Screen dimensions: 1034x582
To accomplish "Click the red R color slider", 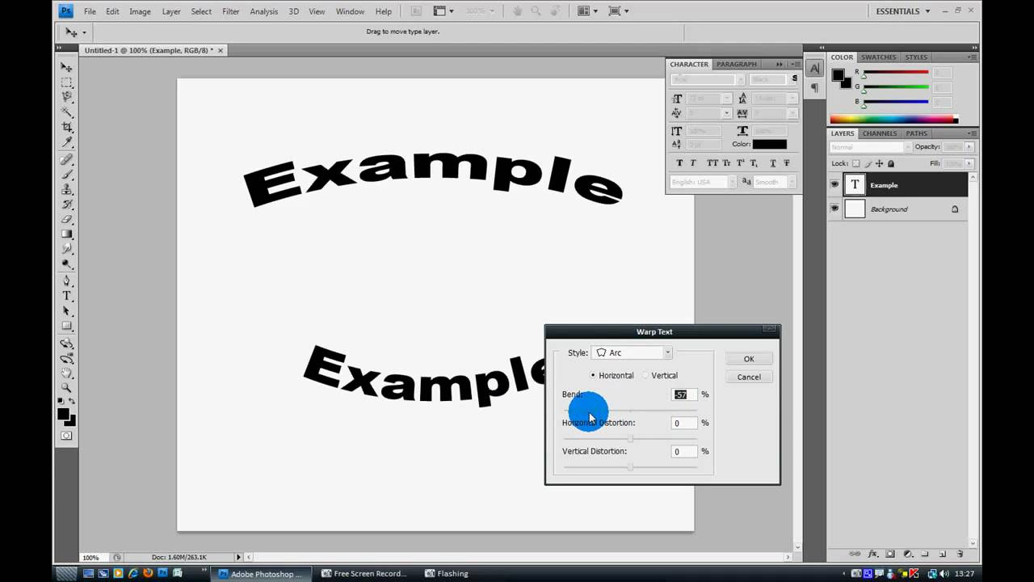I will 896,73.
